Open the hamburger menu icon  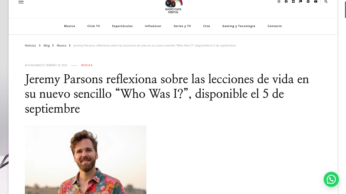point(21,2)
